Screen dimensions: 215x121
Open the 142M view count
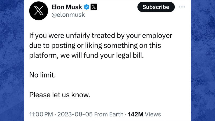[136, 114]
